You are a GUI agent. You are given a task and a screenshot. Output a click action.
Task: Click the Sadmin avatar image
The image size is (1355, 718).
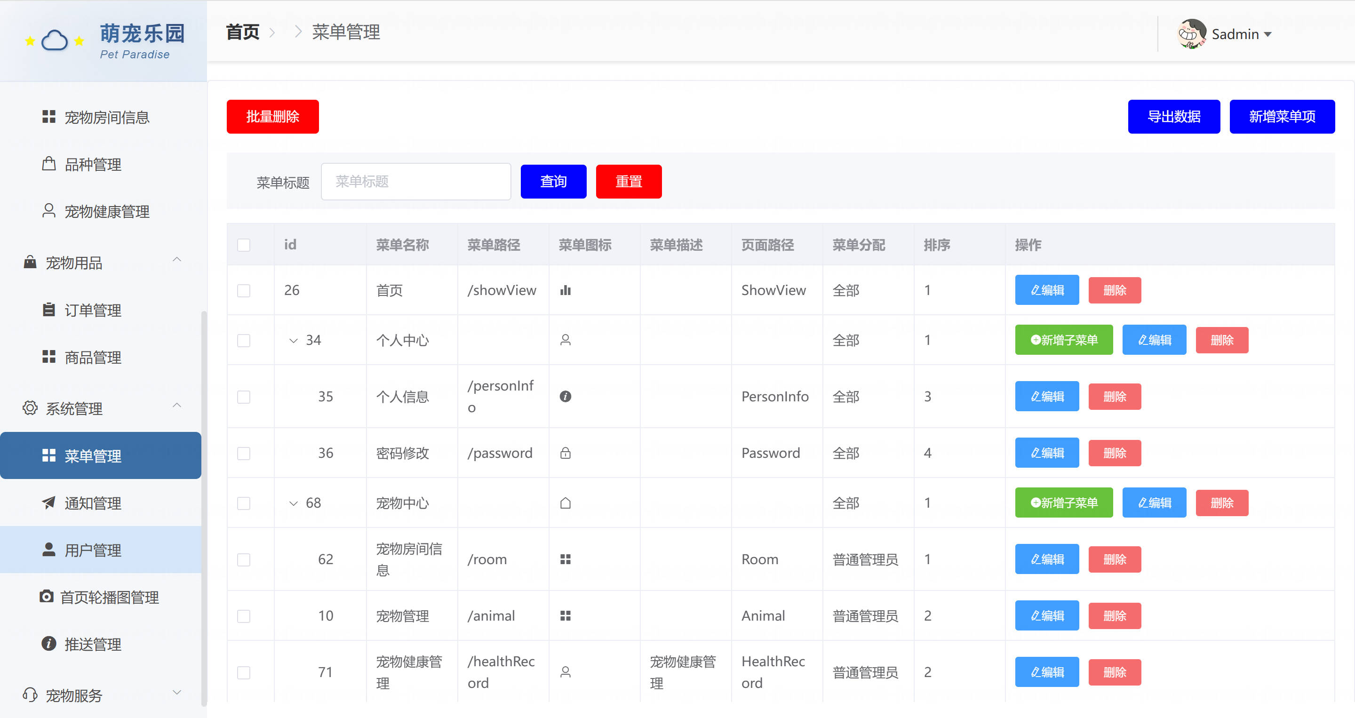click(x=1191, y=34)
